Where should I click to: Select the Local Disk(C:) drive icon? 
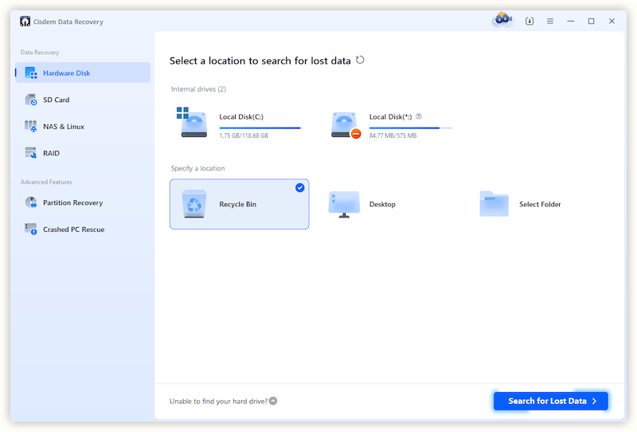(191, 122)
